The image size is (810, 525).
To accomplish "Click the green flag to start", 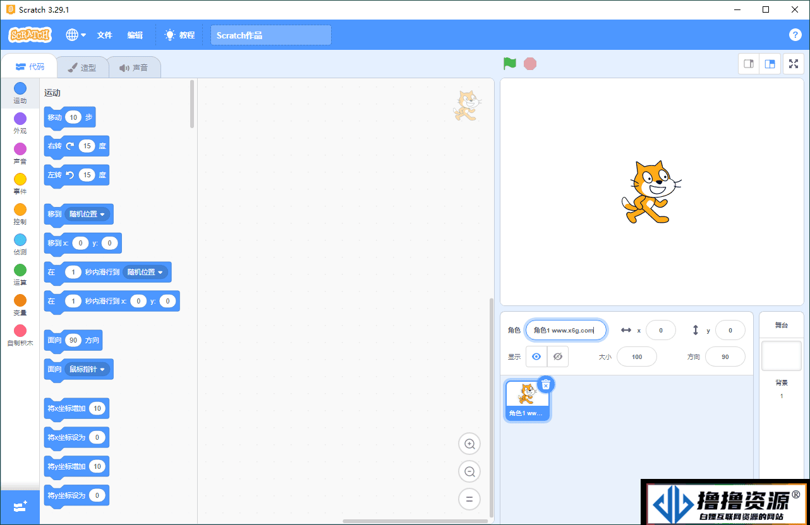I will click(x=510, y=64).
